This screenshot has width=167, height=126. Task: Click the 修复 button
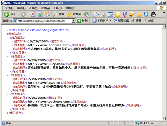(x=149, y=21)
